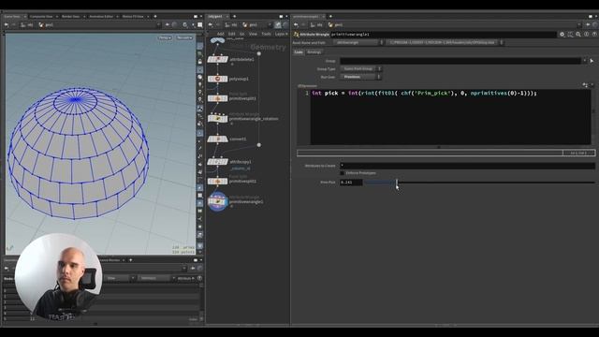Go back in the network editor path
This screenshot has width=599, height=337.
coord(211,25)
